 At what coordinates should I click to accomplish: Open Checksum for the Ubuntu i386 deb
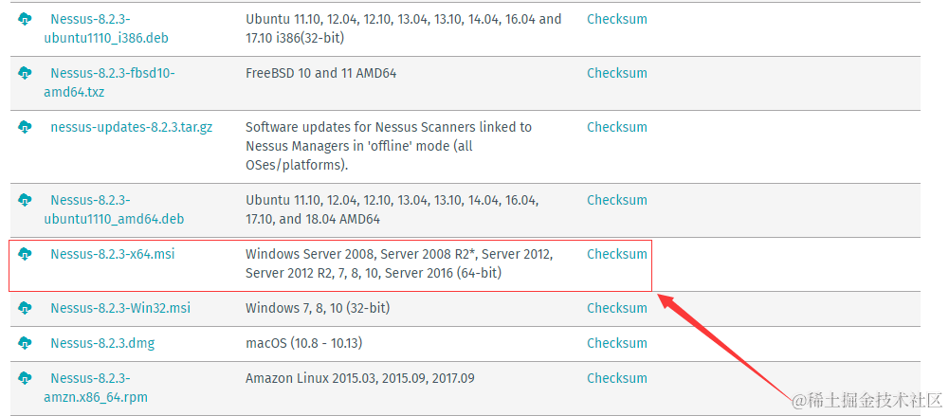[x=617, y=19]
